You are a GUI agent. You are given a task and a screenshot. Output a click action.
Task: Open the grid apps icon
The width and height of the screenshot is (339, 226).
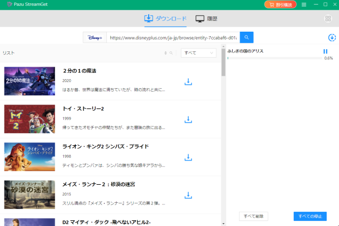(328, 19)
